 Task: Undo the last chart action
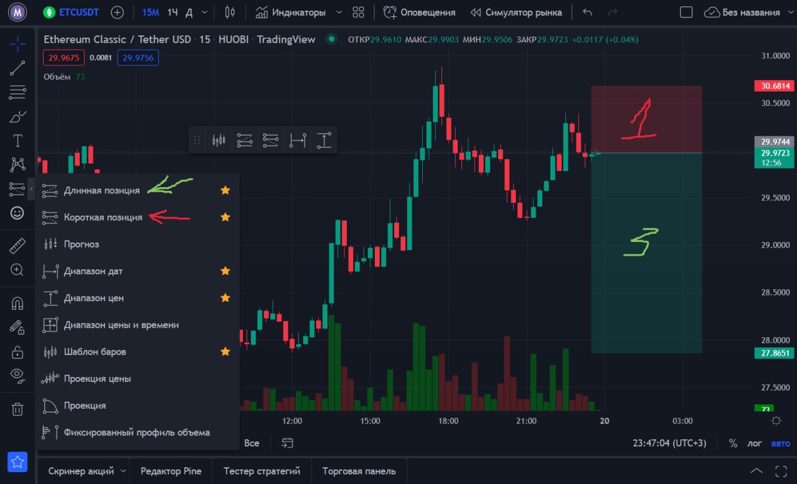pyautogui.click(x=587, y=12)
